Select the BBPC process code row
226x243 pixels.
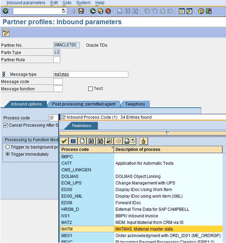pos(141,156)
